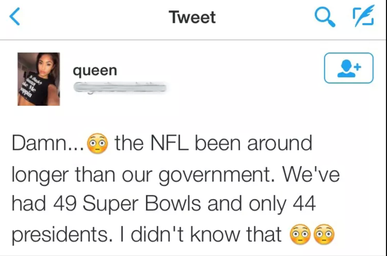
Task: Click the word "Damn..." starting the tweet
Action: 49,143
